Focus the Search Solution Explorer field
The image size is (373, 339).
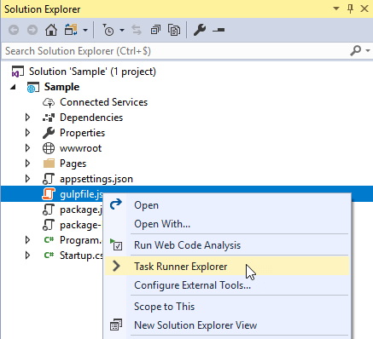coord(177,51)
